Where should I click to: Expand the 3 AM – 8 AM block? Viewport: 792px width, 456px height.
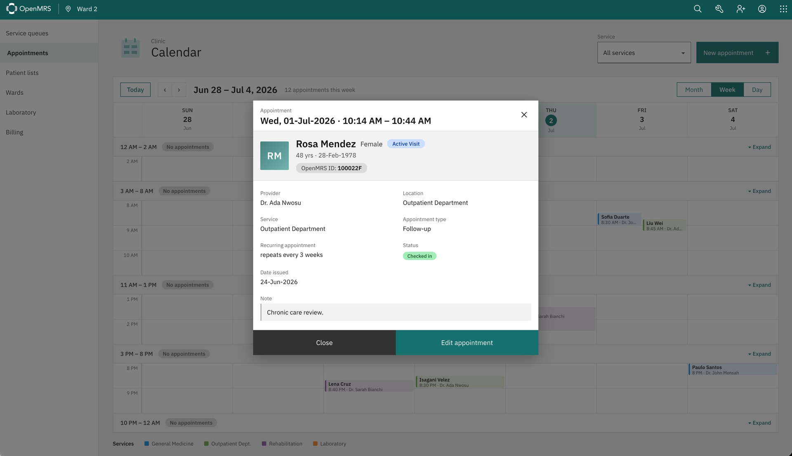click(759, 191)
